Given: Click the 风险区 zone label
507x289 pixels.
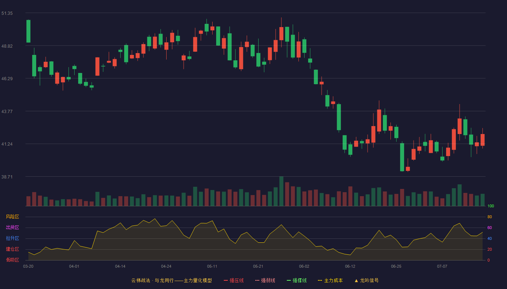Looking at the screenshot, I should 12,217.
